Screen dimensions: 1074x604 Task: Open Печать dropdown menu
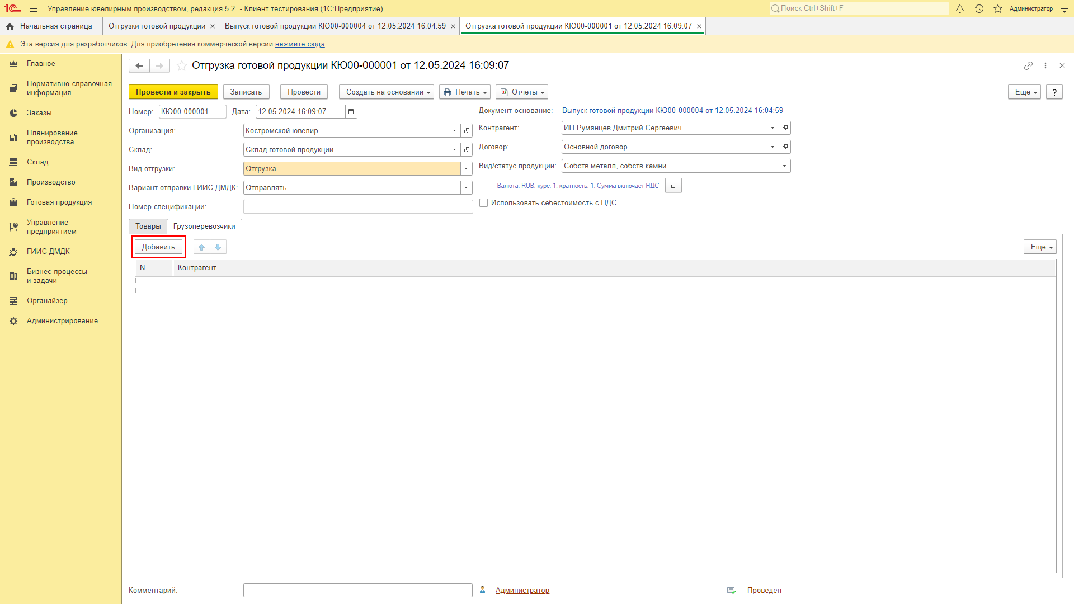click(x=465, y=92)
